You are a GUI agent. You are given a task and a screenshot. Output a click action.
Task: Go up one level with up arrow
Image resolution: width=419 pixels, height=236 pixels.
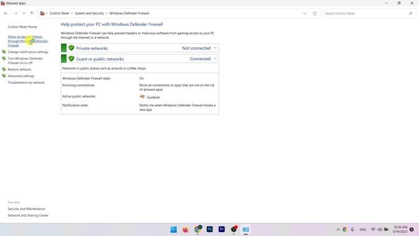32,13
